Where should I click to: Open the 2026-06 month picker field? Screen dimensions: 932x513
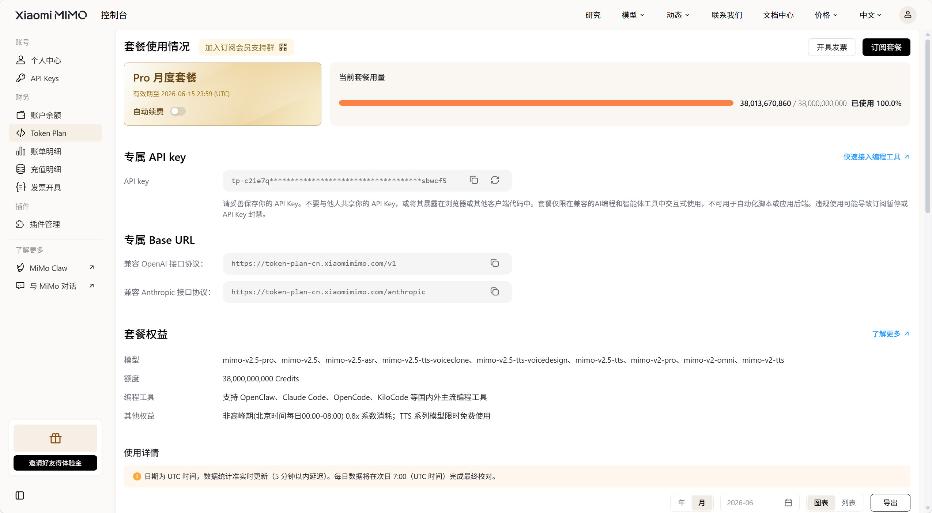[x=759, y=503]
